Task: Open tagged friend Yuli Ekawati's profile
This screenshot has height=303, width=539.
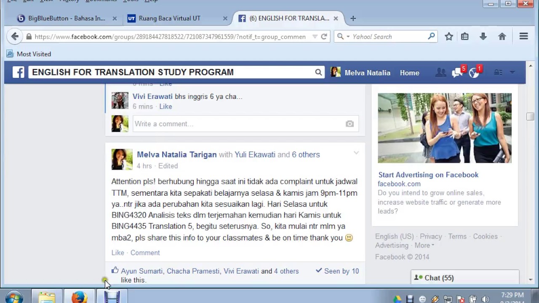Action: pos(255,154)
